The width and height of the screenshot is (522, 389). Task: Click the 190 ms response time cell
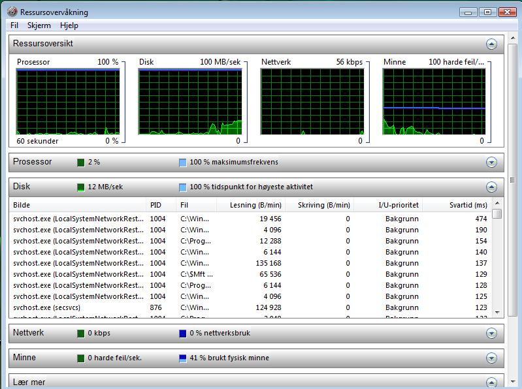click(x=481, y=230)
